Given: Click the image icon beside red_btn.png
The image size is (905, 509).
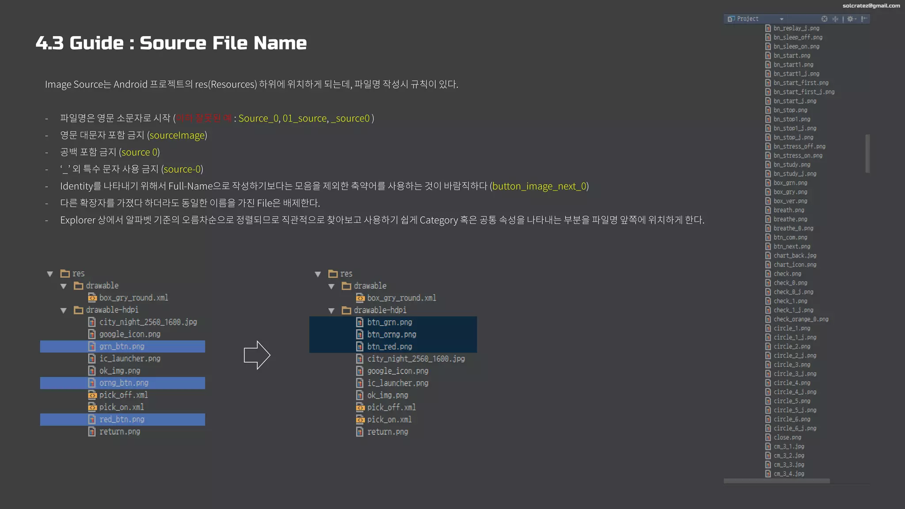Looking at the screenshot, I should (92, 419).
